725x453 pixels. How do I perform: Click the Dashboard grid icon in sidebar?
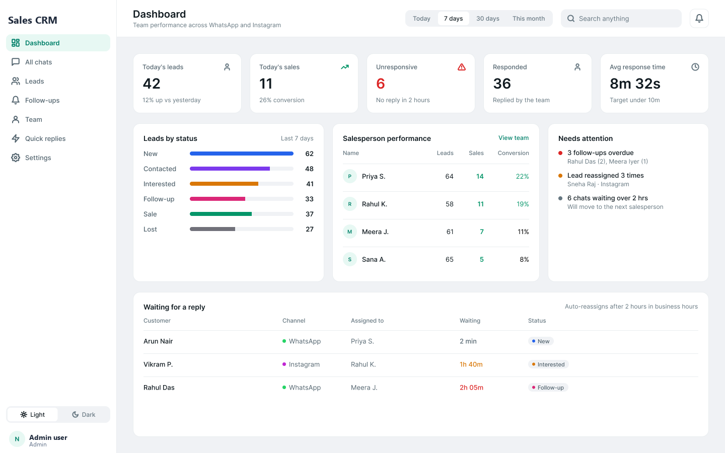click(x=16, y=43)
